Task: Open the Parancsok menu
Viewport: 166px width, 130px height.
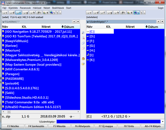Action: pyautogui.click(x=25, y=8)
